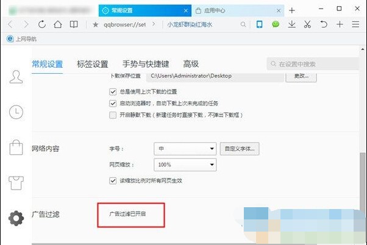This screenshot has width=367, height=245.
Task: Switch to 手势与快捷键 settings tab
Action: tap(146, 64)
